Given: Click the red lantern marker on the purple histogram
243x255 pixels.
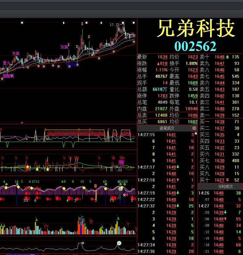Looking at the screenshot, I should coord(96,186).
